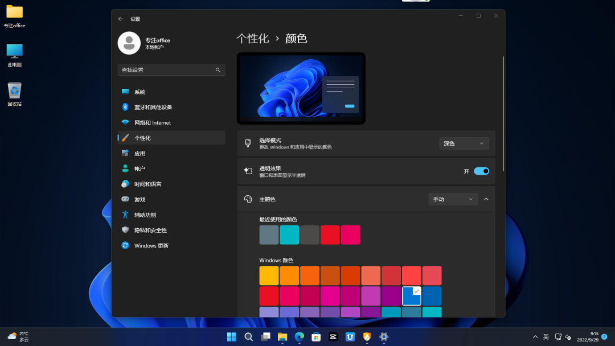
Task: Select 游戏 in the sidebar
Action: point(140,199)
